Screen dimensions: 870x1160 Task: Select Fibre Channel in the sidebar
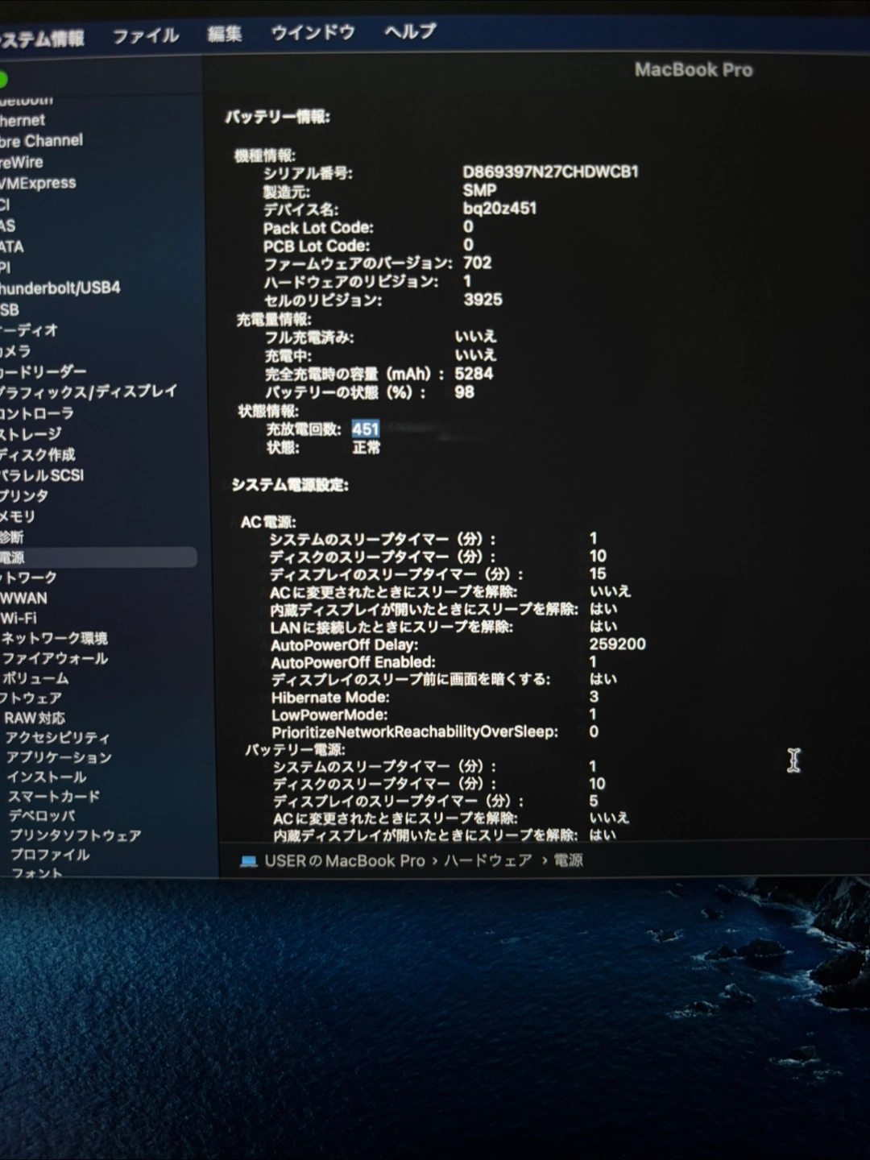pos(42,140)
